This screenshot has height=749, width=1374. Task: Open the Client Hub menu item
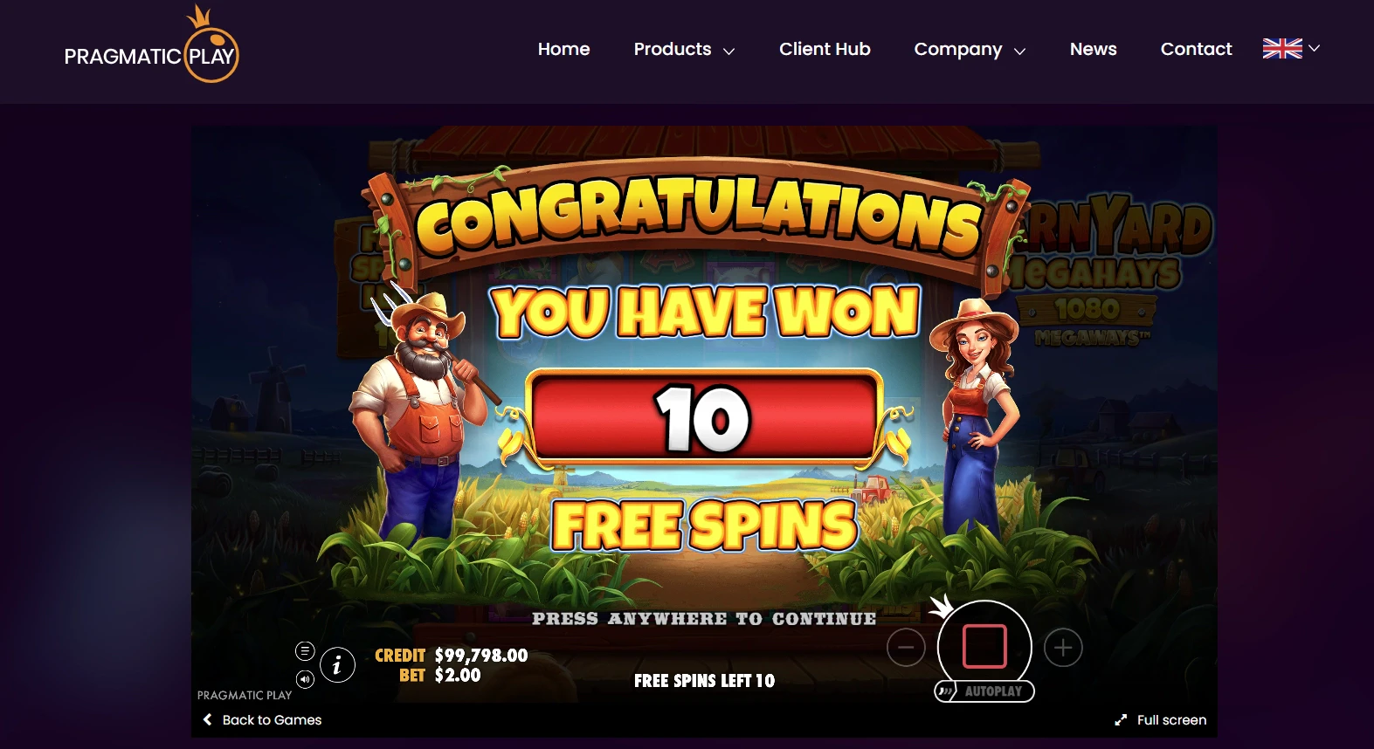825,50
